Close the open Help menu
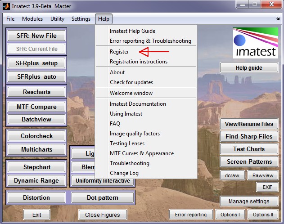284x224 pixels. 104,19
